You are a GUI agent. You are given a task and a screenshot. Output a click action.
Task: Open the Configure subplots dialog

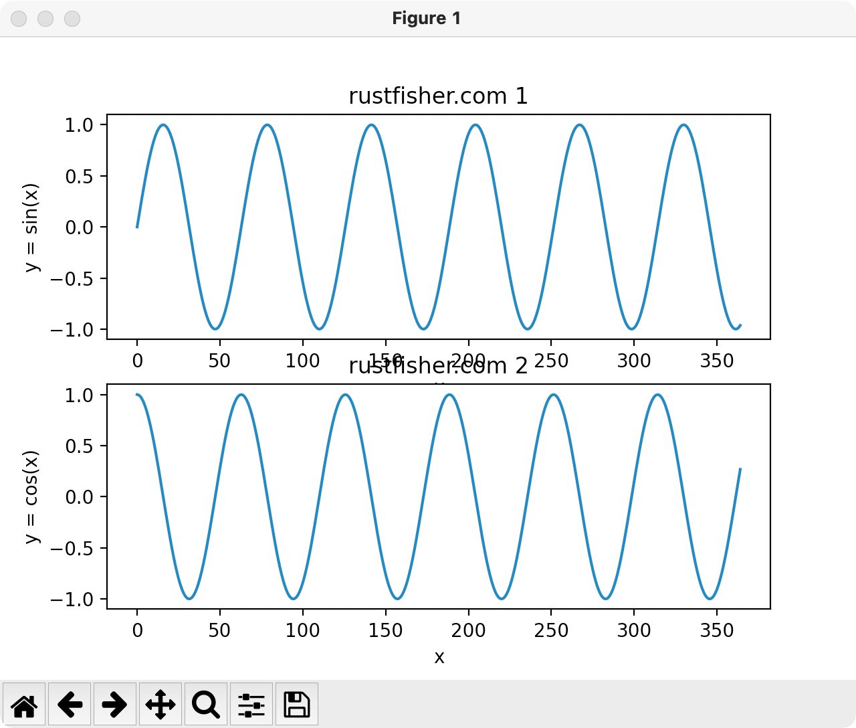(x=251, y=704)
